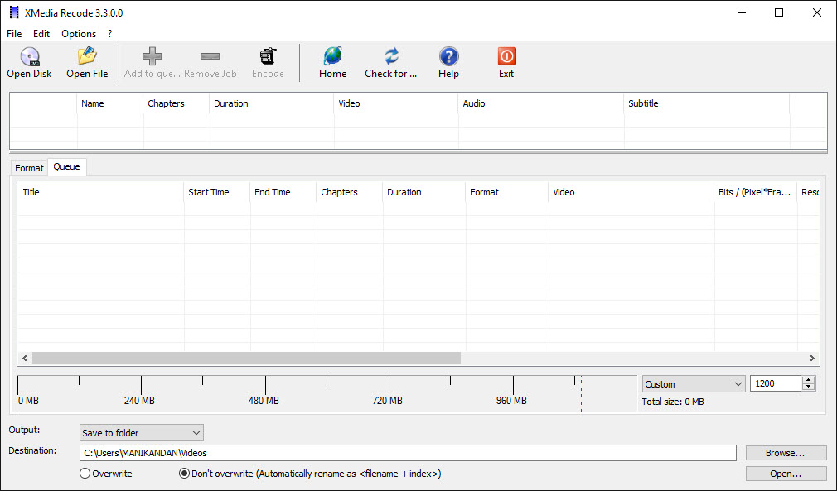
Task: Select the Don't overwrite radio button
Action: (184, 474)
